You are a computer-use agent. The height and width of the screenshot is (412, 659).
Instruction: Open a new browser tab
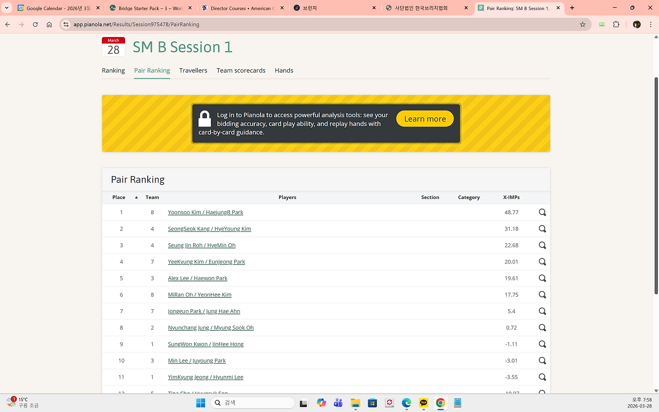pos(572,8)
